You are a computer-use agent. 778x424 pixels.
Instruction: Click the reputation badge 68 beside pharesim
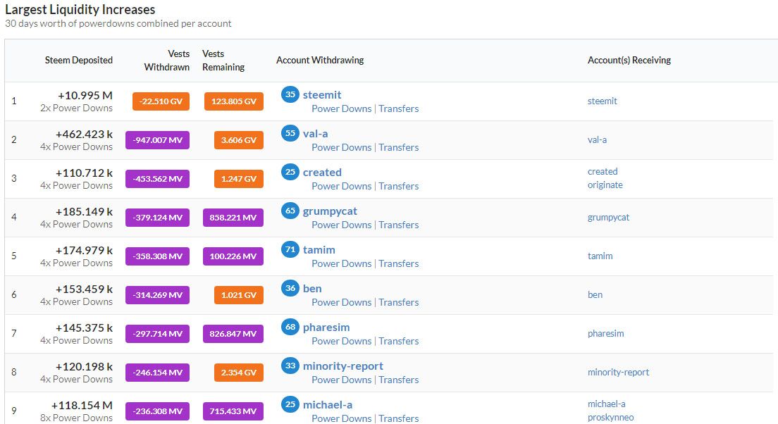point(290,326)
